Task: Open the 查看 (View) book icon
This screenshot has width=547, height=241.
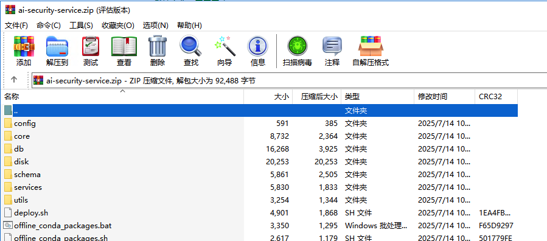Action: tap(124, 46)
